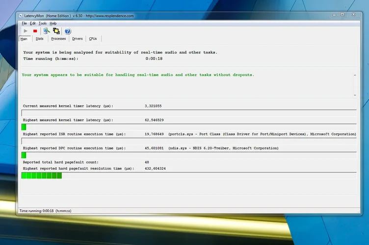Show the Drivers tab
Image resolution: width=369 pixels, height=245 pixels.
tap(77, 39)
